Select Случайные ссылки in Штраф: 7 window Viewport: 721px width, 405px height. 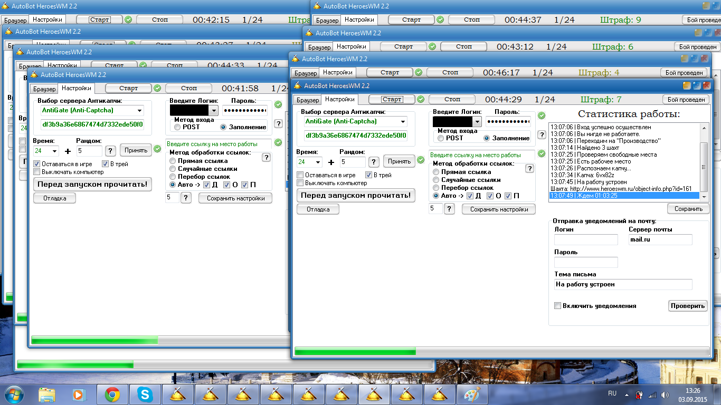click(436, 180)
